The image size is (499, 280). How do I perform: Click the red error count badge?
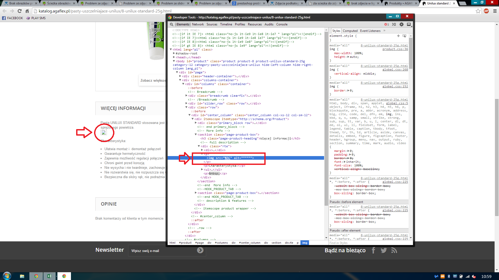coord(386,24)
